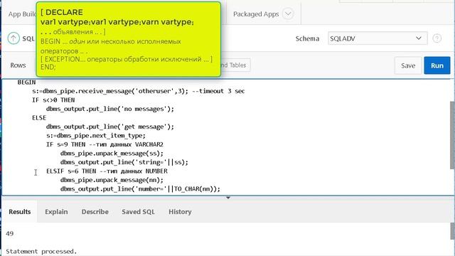Click the put_line('number='||TO_CHAR(nn)) line

point(140,189)
